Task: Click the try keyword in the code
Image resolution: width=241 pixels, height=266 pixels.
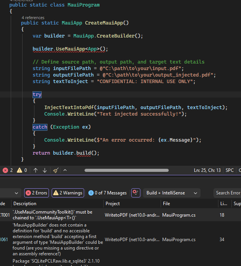Action: coord(37,95)
